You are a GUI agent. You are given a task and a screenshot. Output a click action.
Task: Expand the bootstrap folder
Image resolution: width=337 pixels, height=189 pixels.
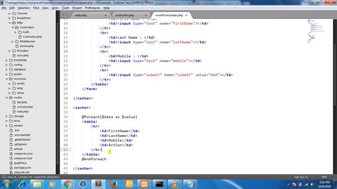pyautogui.click(x=6, y=60)
